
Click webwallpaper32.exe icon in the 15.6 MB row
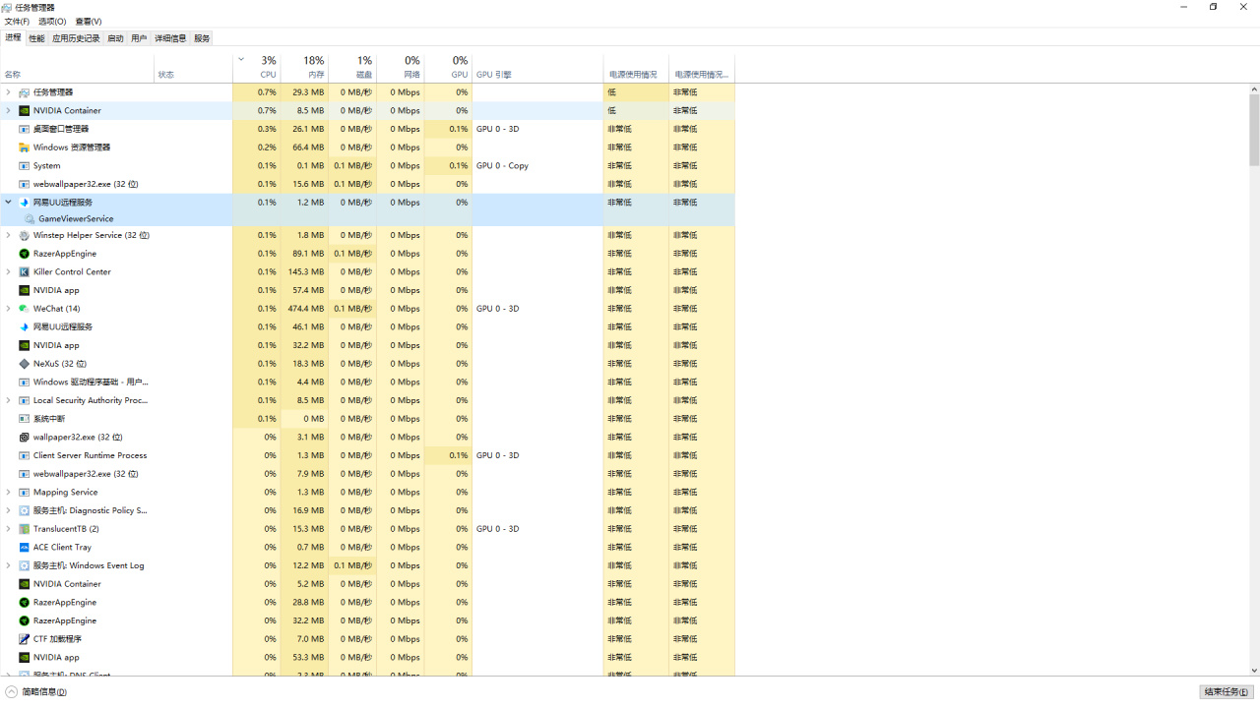[x=25, y=184]
